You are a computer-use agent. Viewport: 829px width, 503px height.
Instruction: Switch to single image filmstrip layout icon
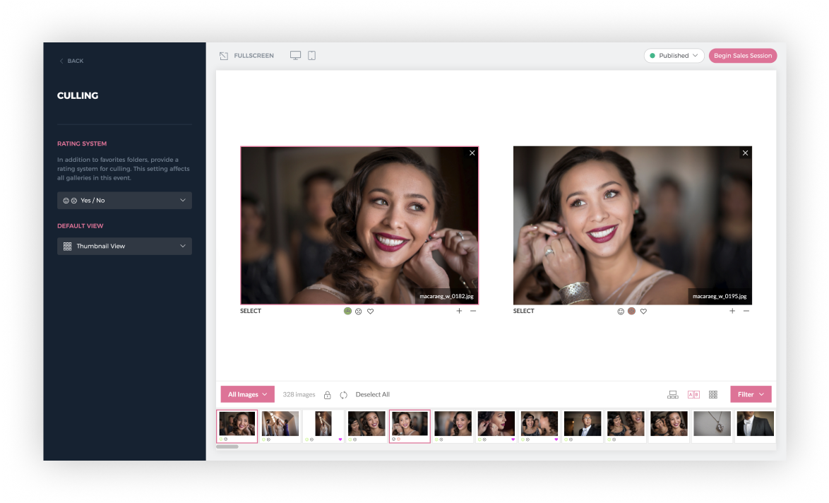[x=672, y=395]
